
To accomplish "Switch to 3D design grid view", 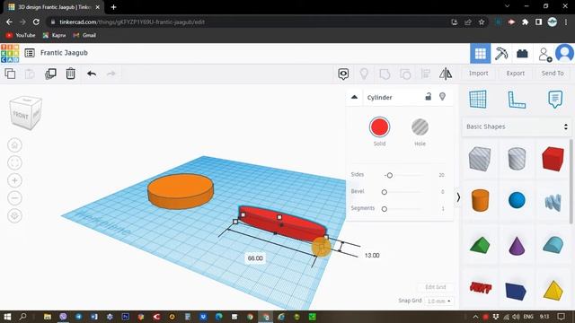I will point(480,54).
